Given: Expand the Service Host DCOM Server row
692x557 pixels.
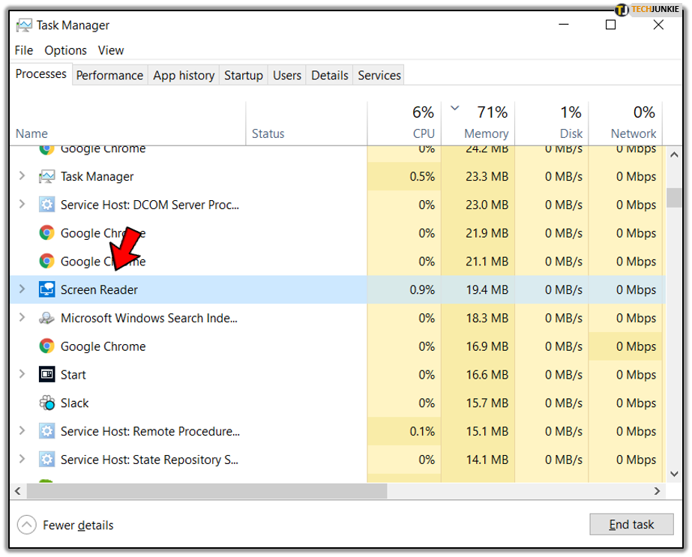Looking at the screenshot, I should 22,205.
